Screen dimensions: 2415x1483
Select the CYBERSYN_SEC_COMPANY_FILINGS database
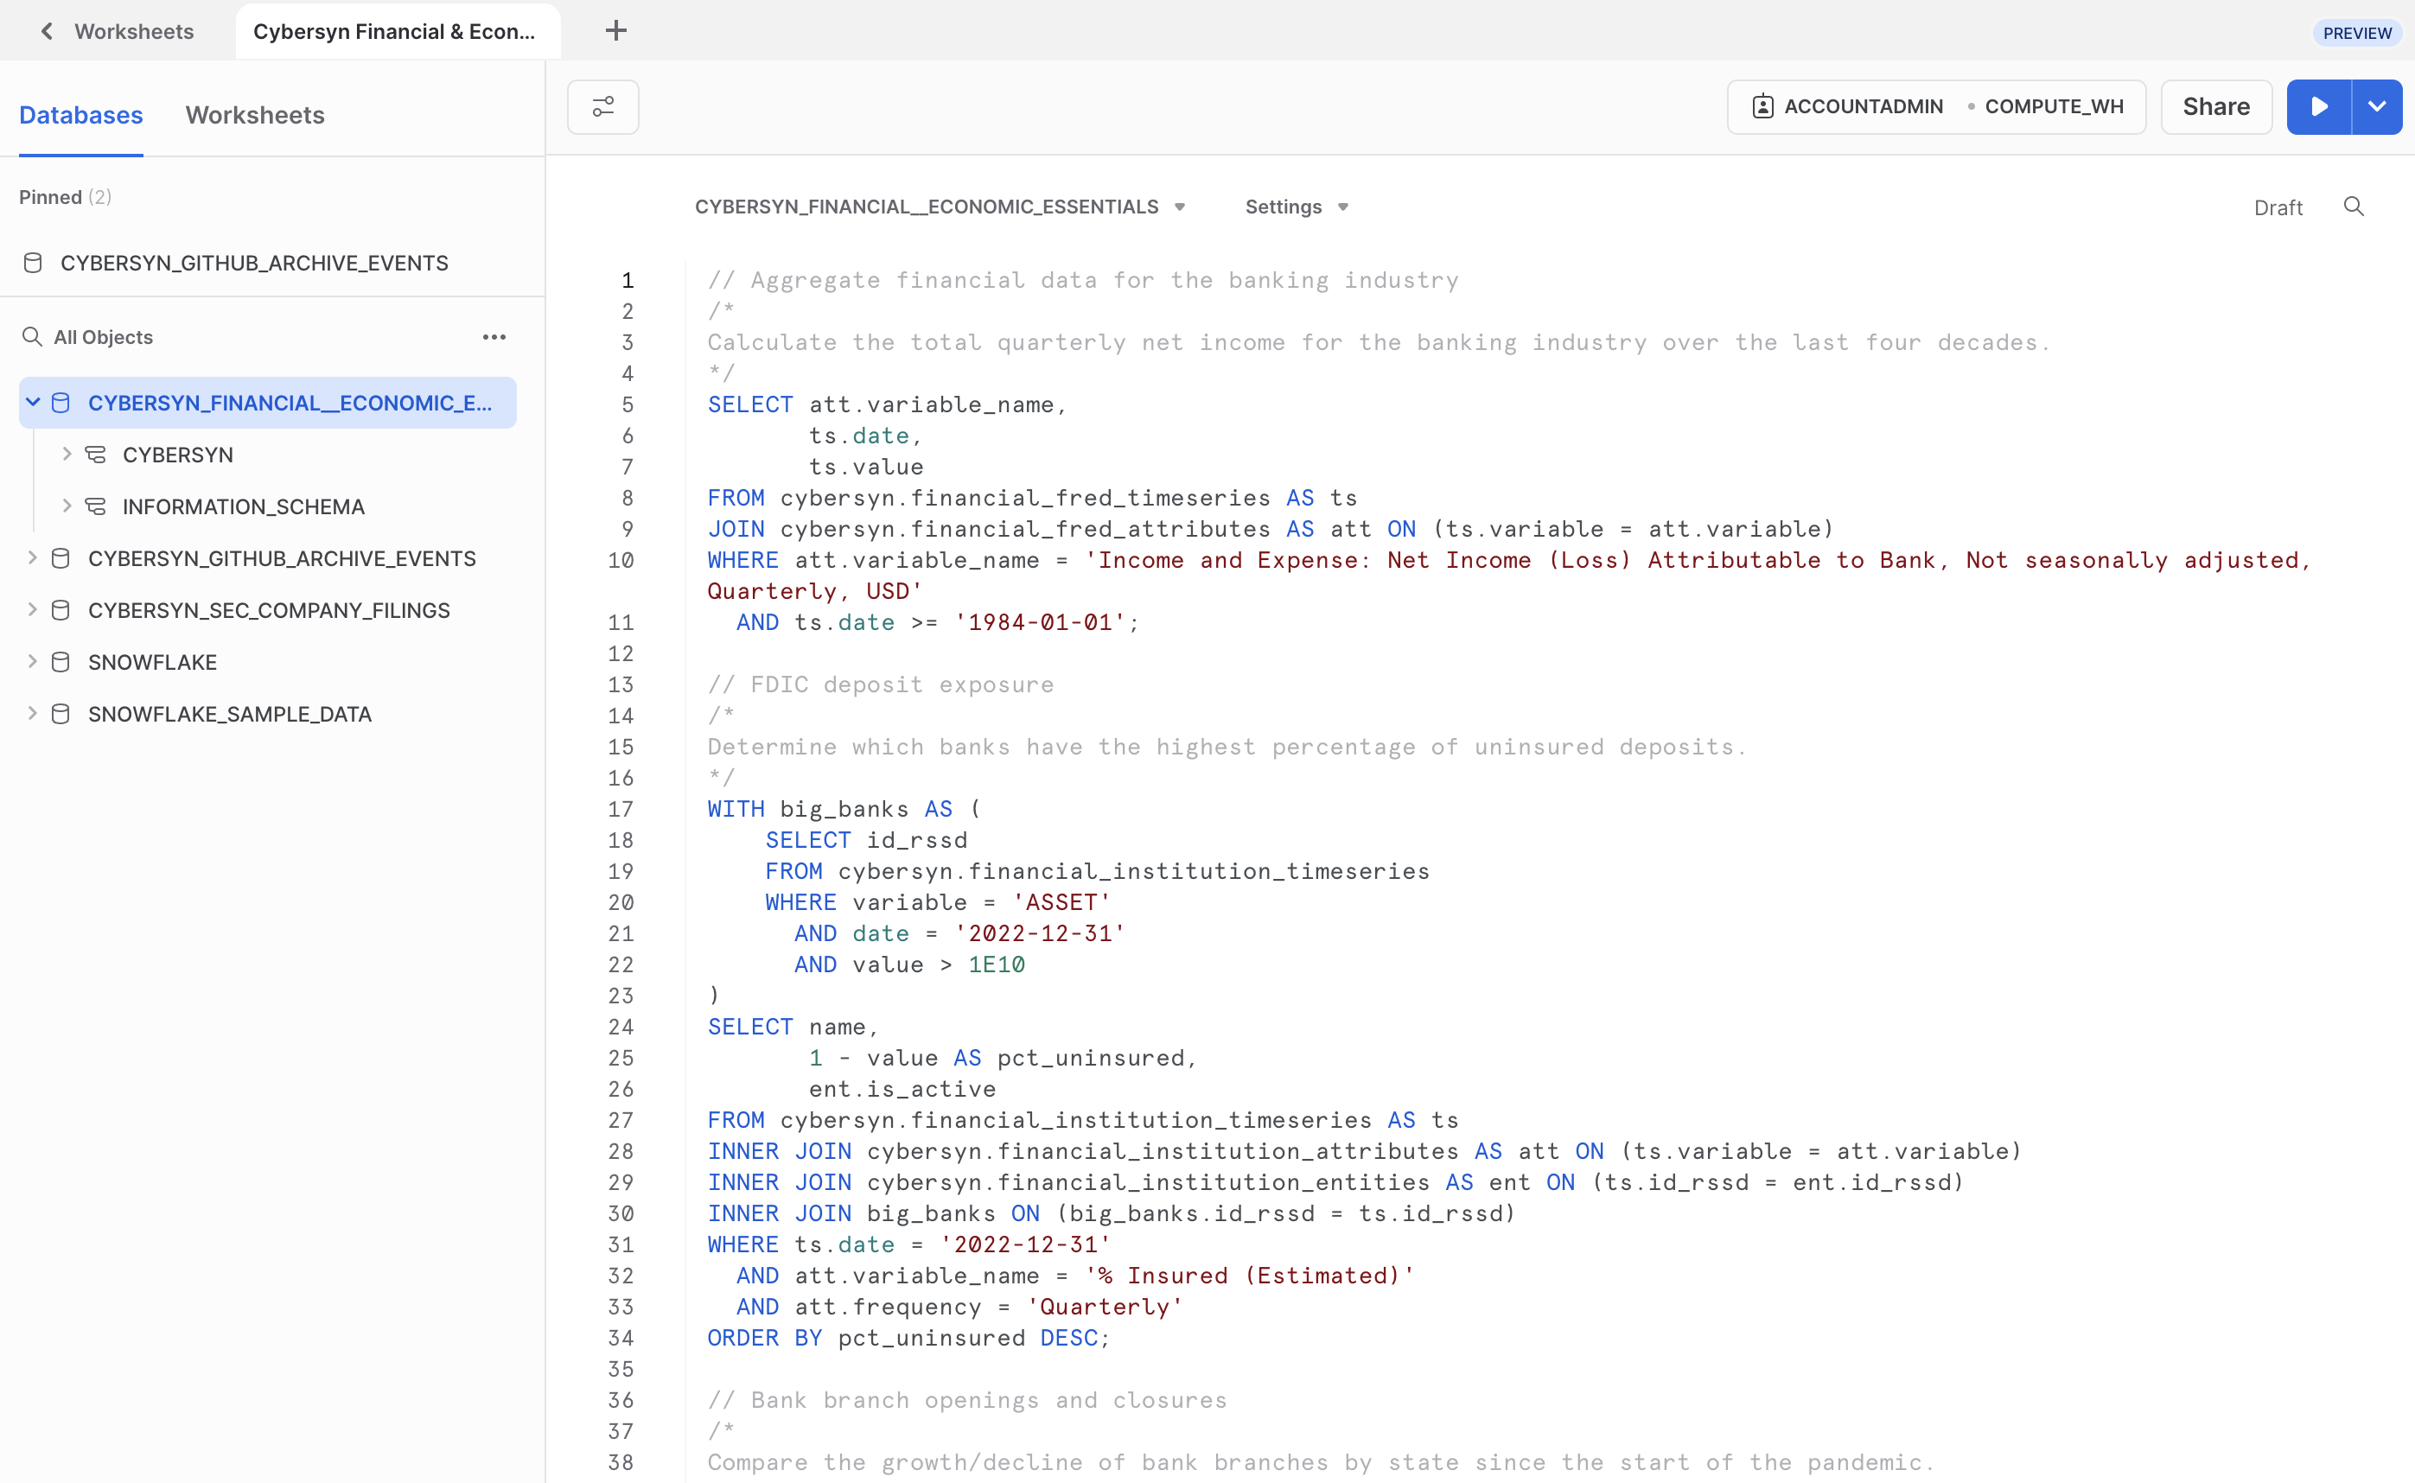pos(268,609)
